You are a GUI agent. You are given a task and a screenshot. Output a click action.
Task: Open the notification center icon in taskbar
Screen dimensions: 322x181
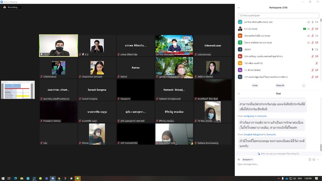coord(317,179)
